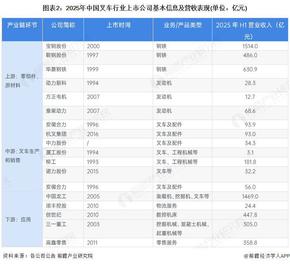This screenshot has height=264, width=290.
Task: Click company name 宝钢股份
Action: point(56,46)
